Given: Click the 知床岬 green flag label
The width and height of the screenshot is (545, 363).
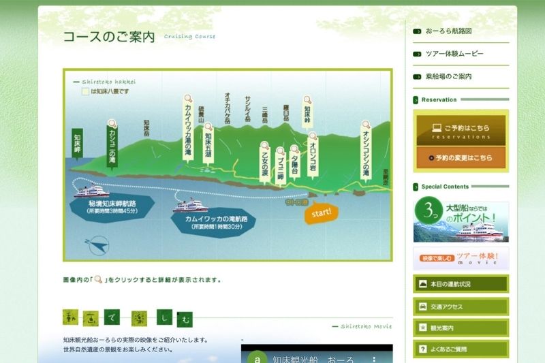Looking at the screenshot, I should [77, 145].
